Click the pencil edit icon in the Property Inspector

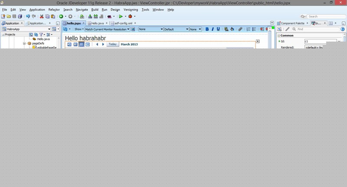[x=287, y=29]
